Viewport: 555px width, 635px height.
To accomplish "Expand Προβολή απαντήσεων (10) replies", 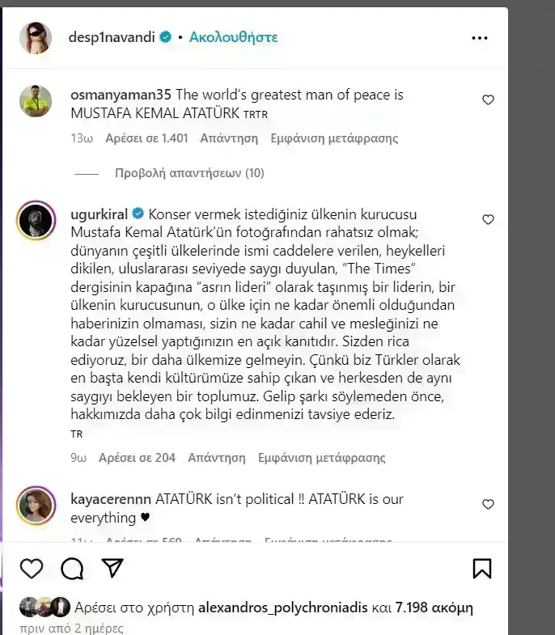I will point(189,173).
